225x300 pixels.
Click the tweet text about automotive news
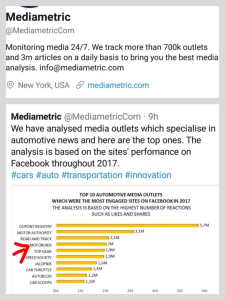click(x=113, y=146)
